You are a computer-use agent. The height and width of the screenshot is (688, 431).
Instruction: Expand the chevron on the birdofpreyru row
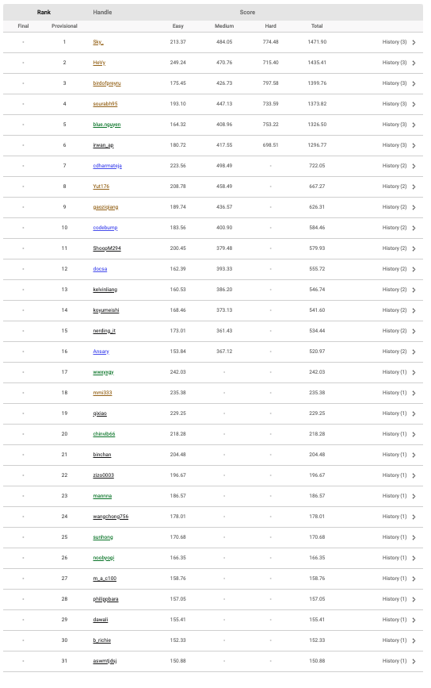click(x=414, y=84)
